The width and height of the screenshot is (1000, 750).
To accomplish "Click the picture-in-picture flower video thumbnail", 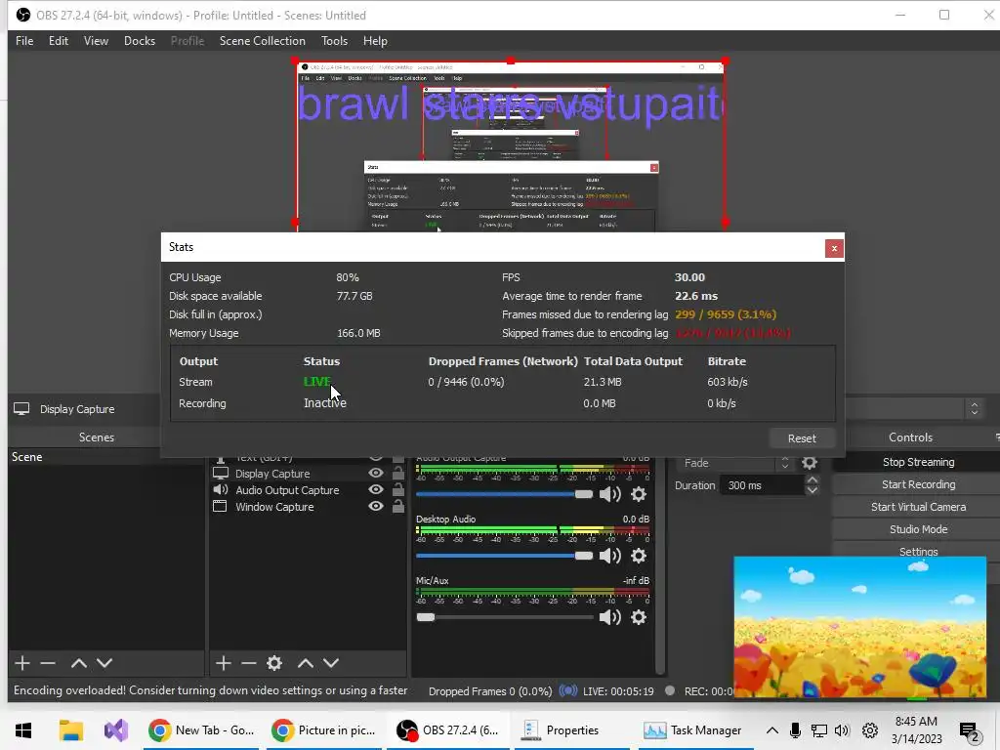I will pos(859,627).
